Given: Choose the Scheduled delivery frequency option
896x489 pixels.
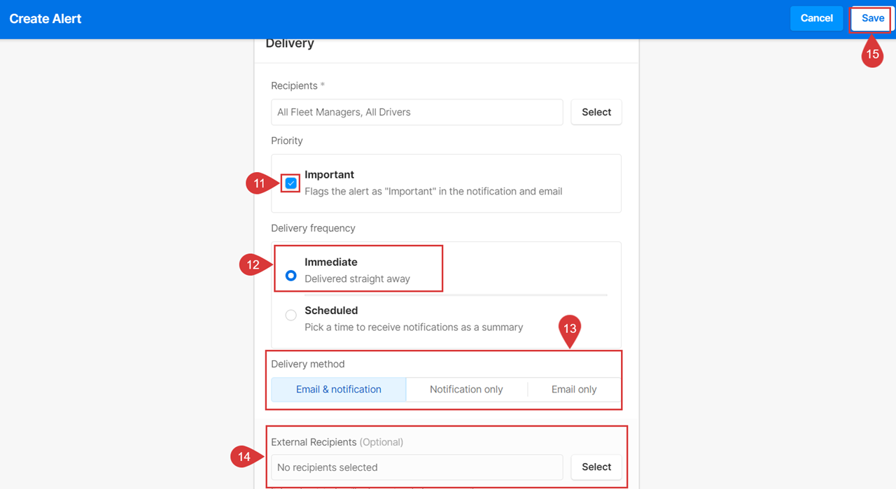Looking at the screenshot, I should point(290,315).
